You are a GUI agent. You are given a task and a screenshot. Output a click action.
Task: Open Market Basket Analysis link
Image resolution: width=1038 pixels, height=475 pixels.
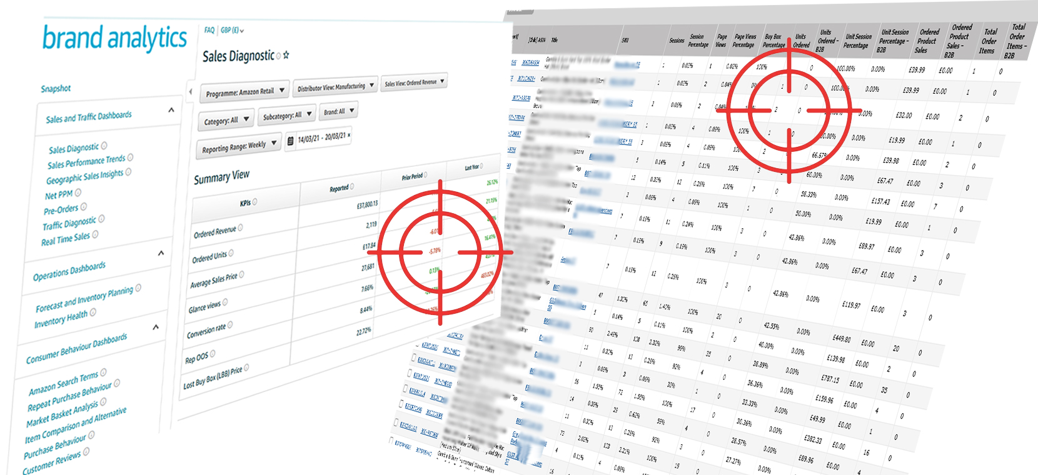[x=62, y=414]
